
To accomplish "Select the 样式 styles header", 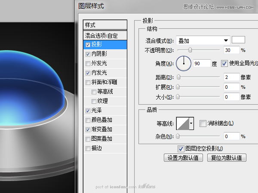I will (x=105, y=25).
